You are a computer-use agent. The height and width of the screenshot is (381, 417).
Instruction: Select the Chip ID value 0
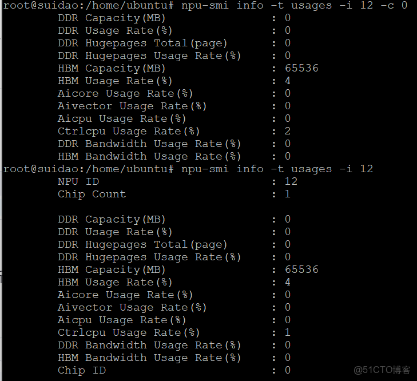(288, 370)
